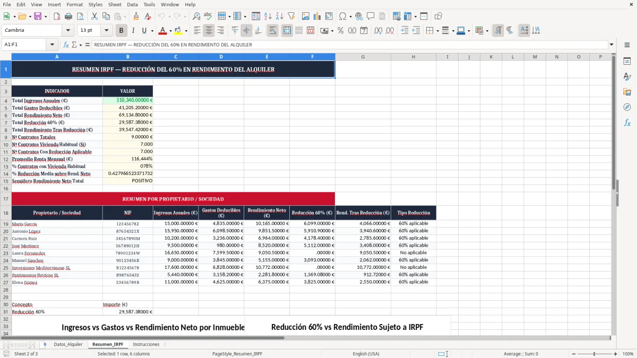Click English (USA) language in status bar
Viewport: 637px width, 358px height.
click(366, 354)
